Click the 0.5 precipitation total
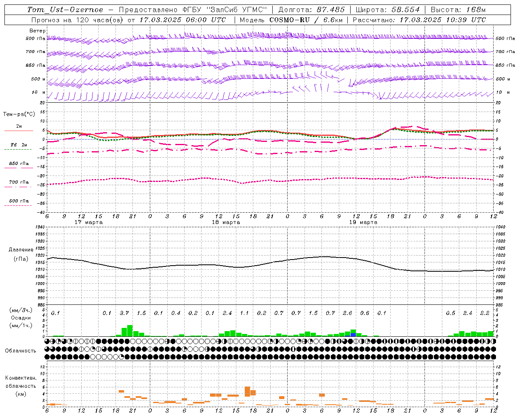517x414 pixels. click(450, 313)
